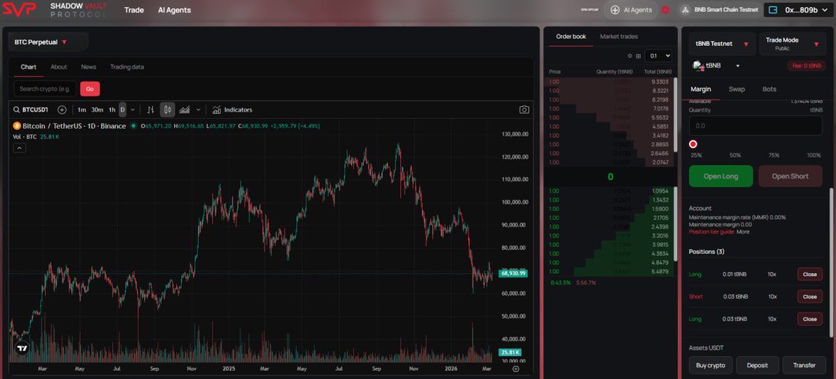This screenshot has width=836, height=379.
Task: Open the order book 0.1 precision dropdown
Action: pyautogui.click(x=658, y=56)
